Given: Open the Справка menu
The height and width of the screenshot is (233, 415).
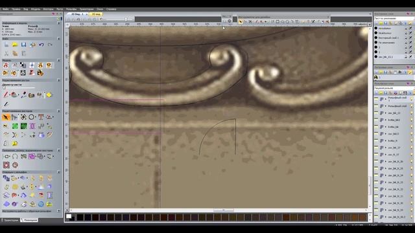Looking at the screenshot, I should 111,9.
